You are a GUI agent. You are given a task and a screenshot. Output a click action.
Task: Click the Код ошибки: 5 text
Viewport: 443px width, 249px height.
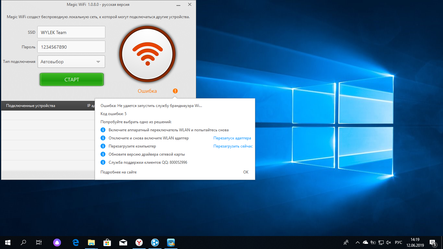[x=114, y=114]
